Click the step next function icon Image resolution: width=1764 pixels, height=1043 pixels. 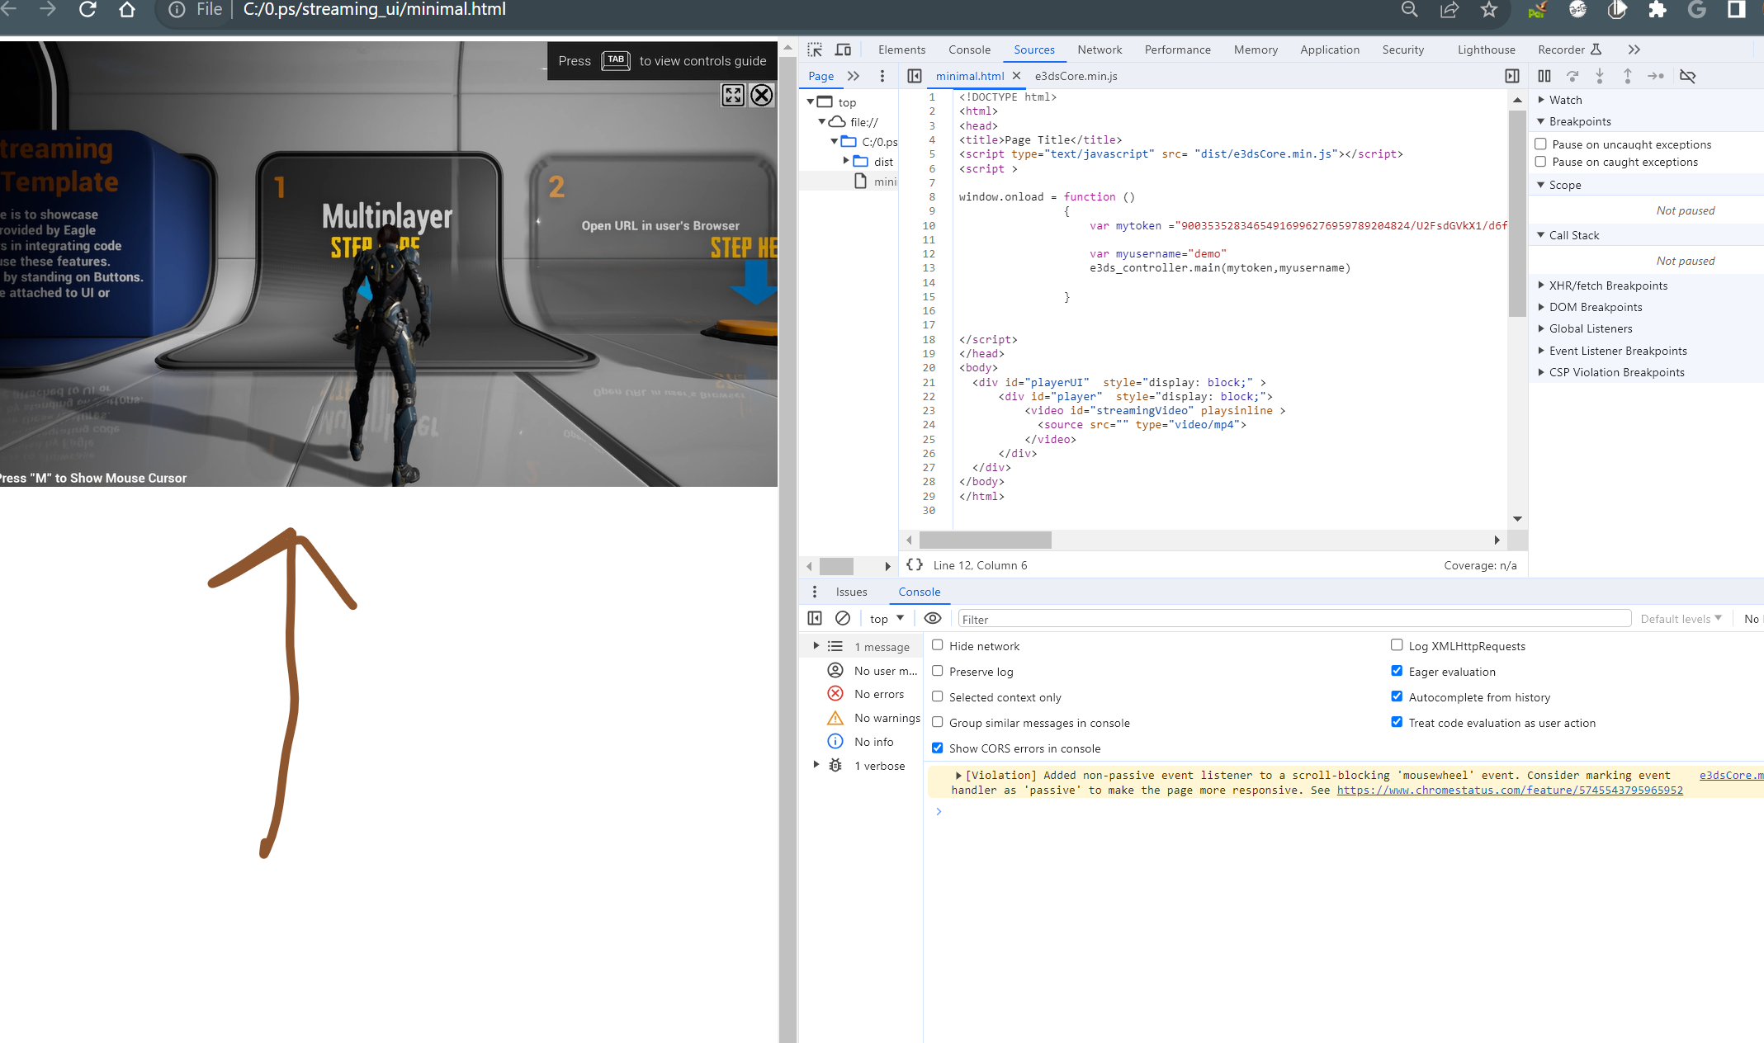coord(1656,76)
